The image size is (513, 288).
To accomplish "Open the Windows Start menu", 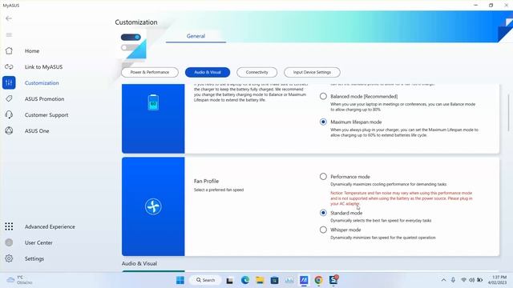I will [x=180, y=280].
